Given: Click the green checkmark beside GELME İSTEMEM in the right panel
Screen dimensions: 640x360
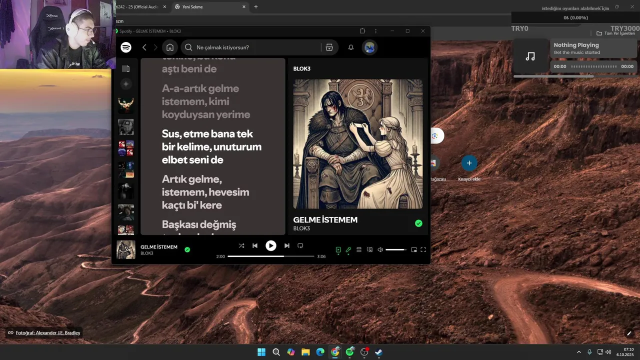Looking at the screenshot, I should tap(418, 223).
